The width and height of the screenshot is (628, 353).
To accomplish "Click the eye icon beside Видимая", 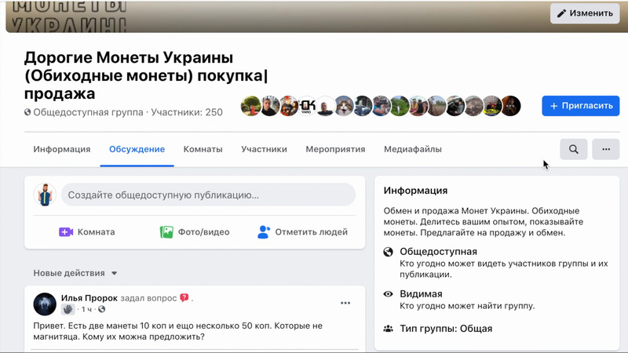I will [x=388, y=294].
